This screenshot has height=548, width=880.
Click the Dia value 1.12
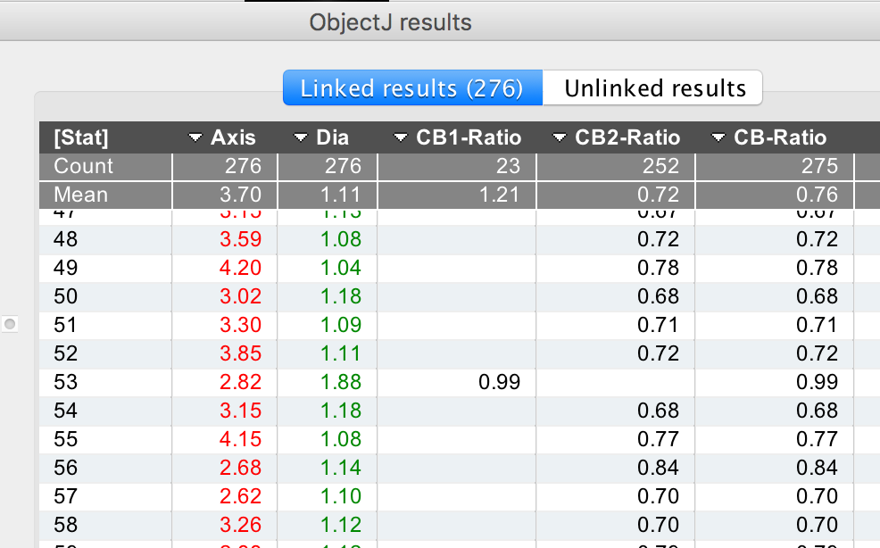[341, 526]
